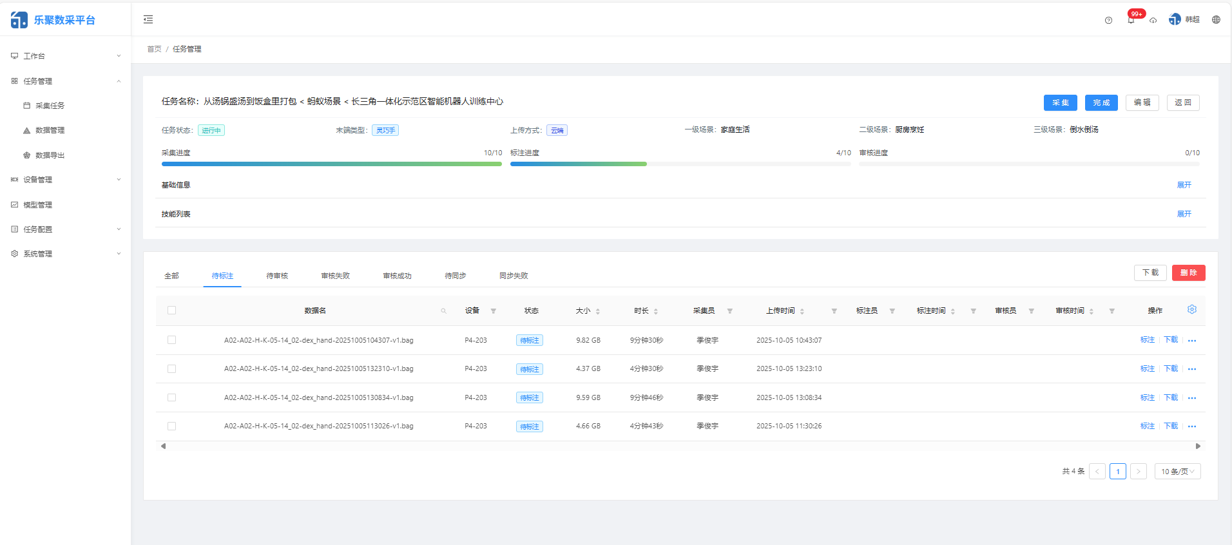Open the 10 条/页 page size dropdown
The width and height of the screenshot is (1232, 545).
(x=1177, y=472)
